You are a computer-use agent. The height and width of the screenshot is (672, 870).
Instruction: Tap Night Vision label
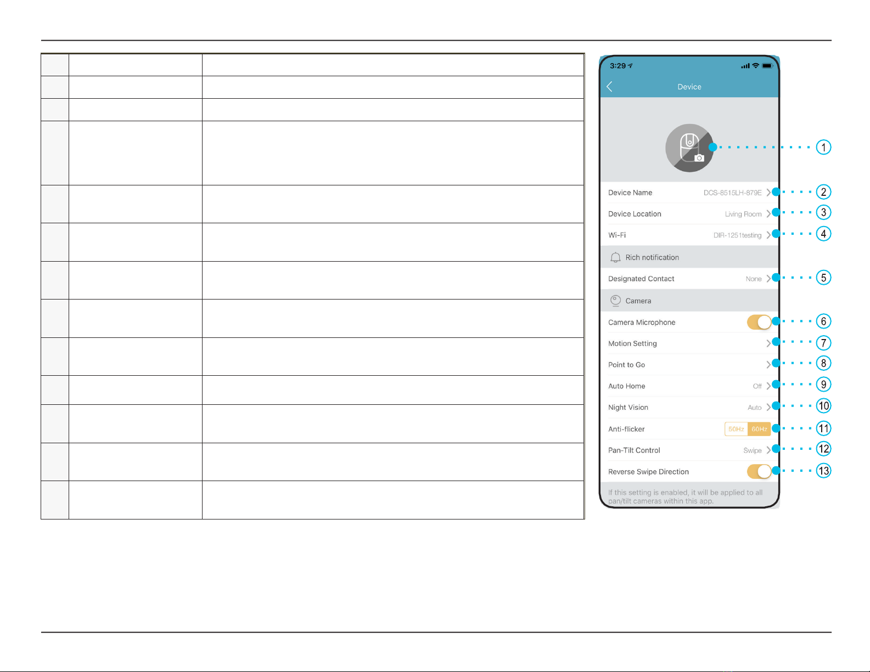click(x=628, y=408)
